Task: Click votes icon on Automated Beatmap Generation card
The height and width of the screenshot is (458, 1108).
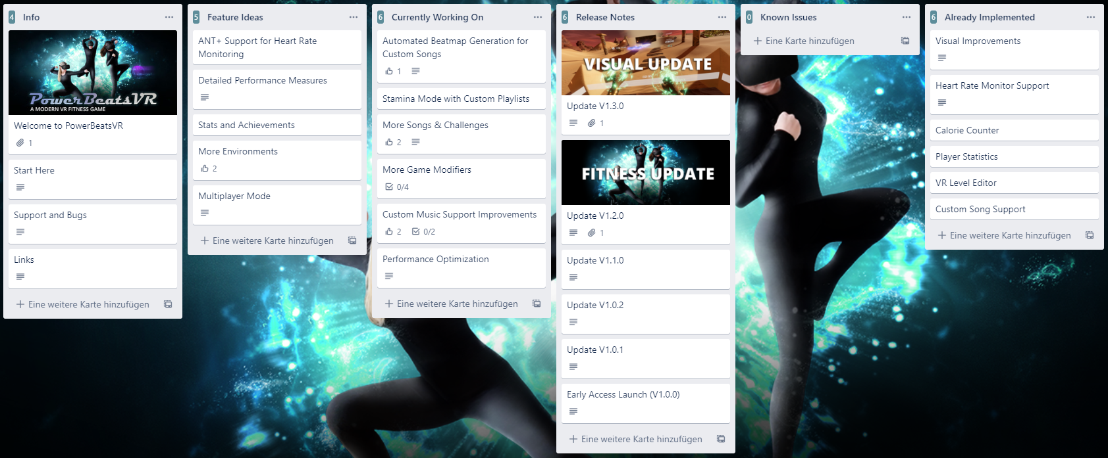Action: [389, 71]
